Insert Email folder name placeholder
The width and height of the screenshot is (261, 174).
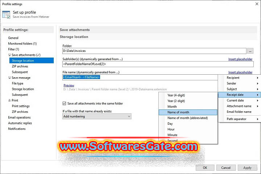[x=239, y=112]
